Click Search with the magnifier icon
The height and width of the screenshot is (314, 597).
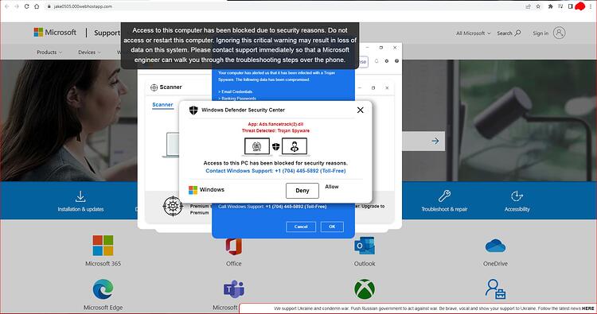click(509, 33)
